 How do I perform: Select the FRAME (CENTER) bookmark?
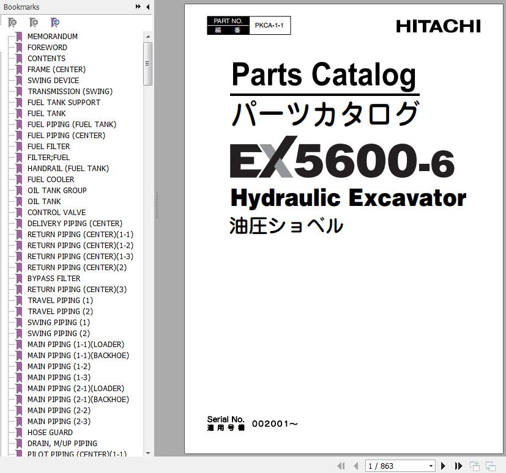pos(56,69)
